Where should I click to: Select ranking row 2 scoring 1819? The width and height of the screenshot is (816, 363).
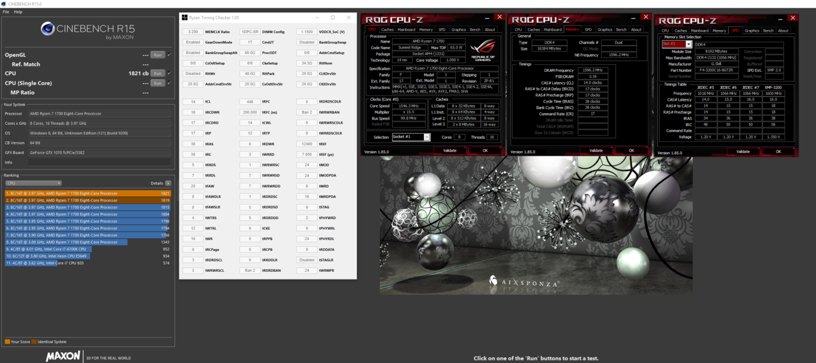pos(87,200)
